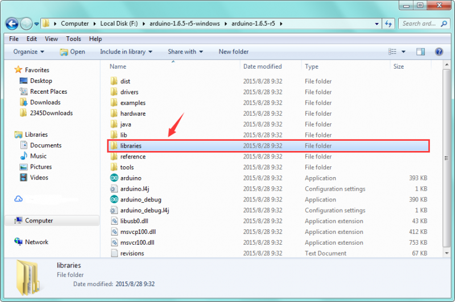Expand the Include in library dropdown
This screenshot has height=302, width=455.
pyautogui.click(x=126, y=52)
